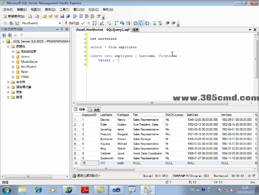Click the Display Estimated Execution Plan icon
Viewport: 259px width, 195px height.
tap(95, 23)
